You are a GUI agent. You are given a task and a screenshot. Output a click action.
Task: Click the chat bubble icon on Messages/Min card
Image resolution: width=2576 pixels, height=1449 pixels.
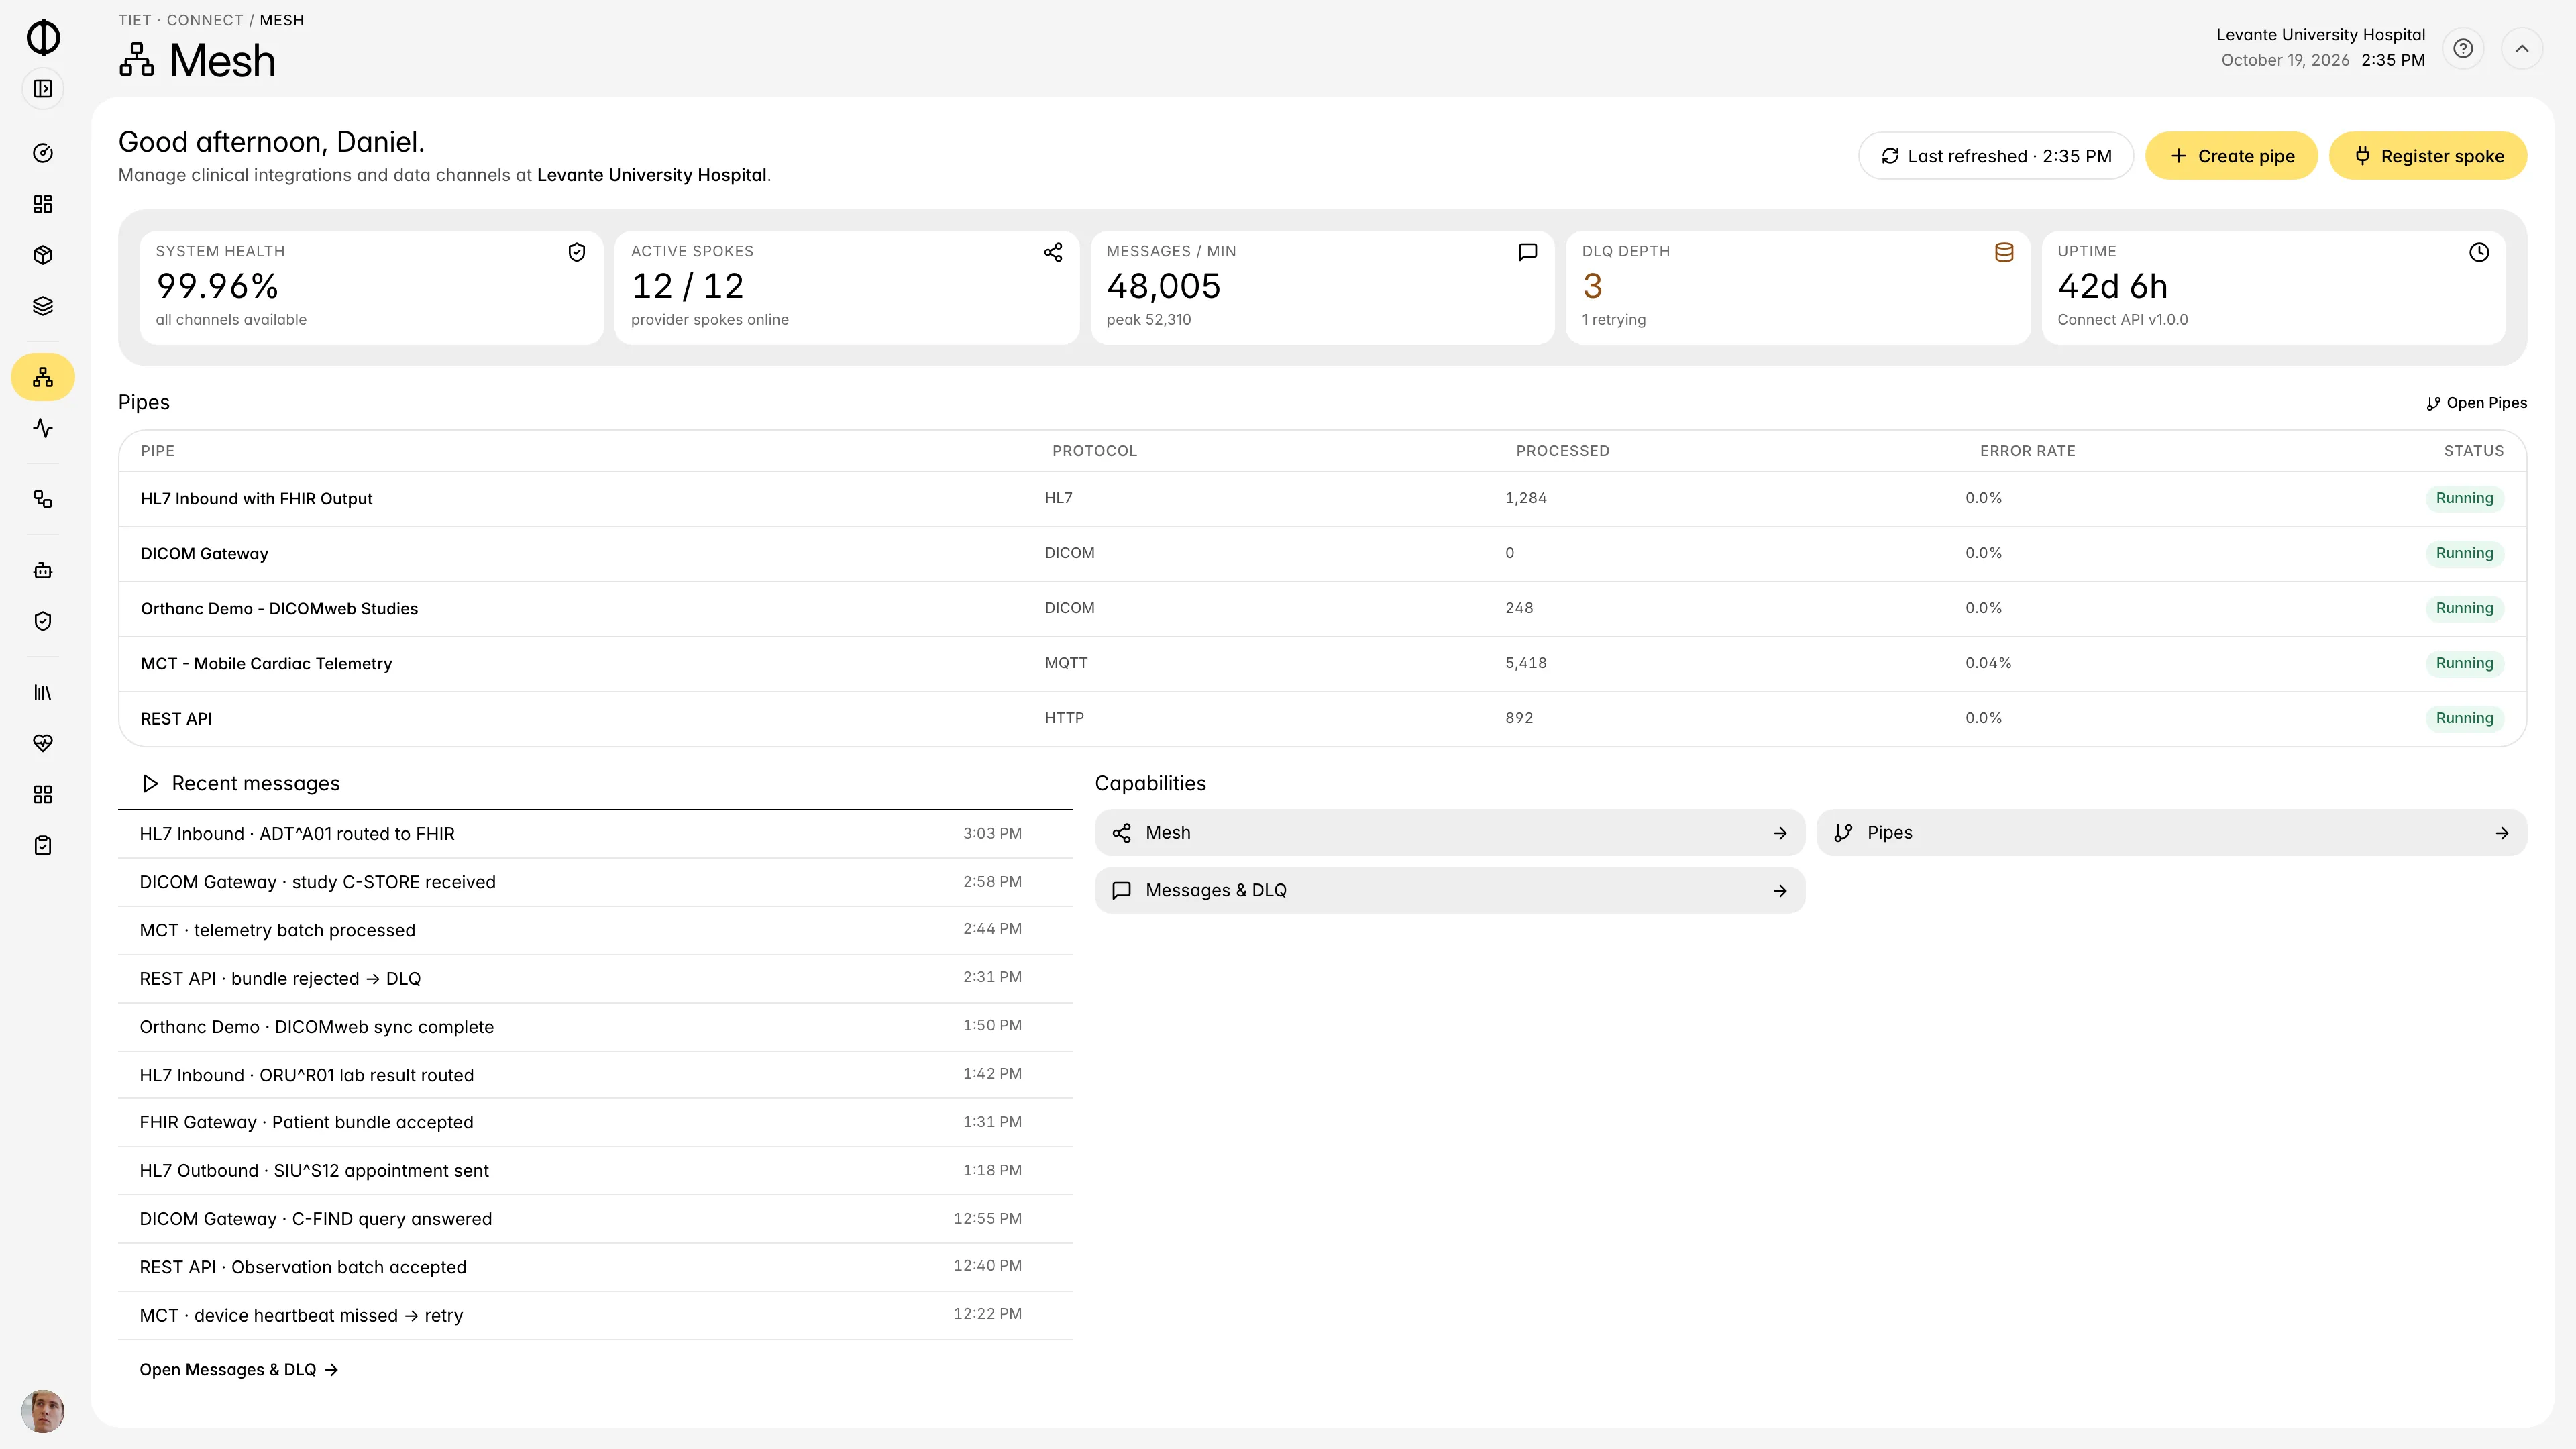coord(1528,252)
